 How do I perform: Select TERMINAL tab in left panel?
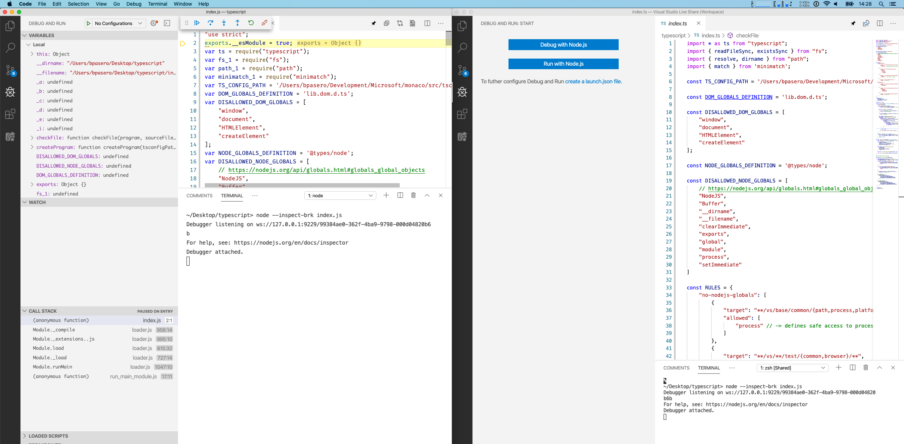click(x=232, y=196)
